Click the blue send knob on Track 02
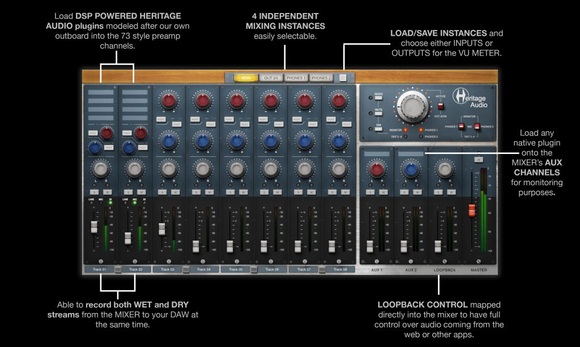The image size is (580, 347). click(x=129, y=147)
